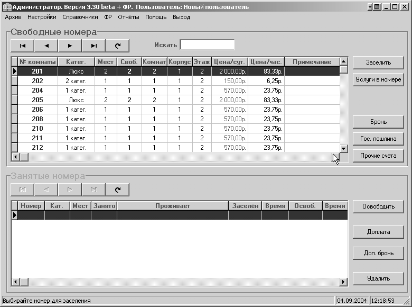Go to next record in free rooms
The width and height of the screenshot is (412, 307).
pyautogui.click(x=70, y=46)
